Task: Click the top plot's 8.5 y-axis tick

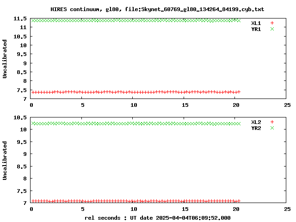Action: click(22, 72)
